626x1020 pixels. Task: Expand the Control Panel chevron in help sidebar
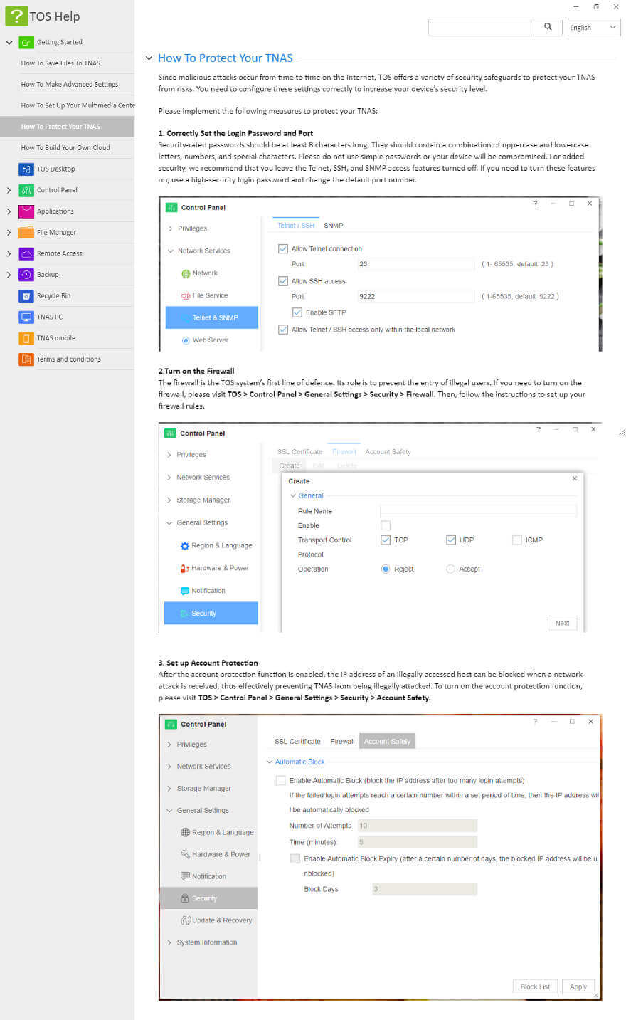[x=9, y=190]
